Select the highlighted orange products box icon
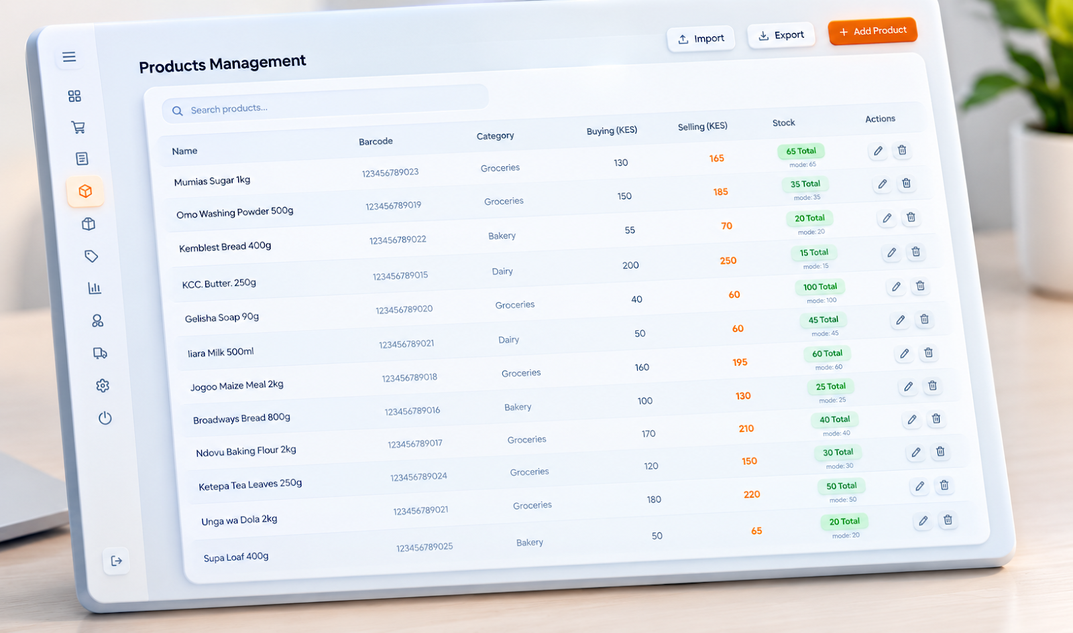1073x633 pixels. tap(85, 192)
